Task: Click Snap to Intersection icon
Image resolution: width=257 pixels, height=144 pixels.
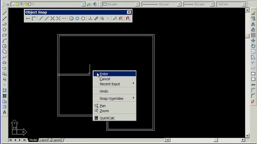Action: point(53,18)
